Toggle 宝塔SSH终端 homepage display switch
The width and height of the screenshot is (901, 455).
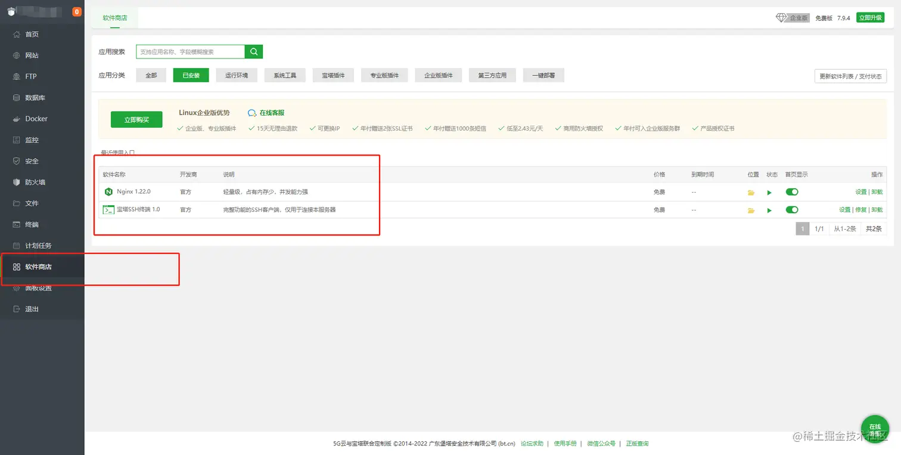point(792,209)
